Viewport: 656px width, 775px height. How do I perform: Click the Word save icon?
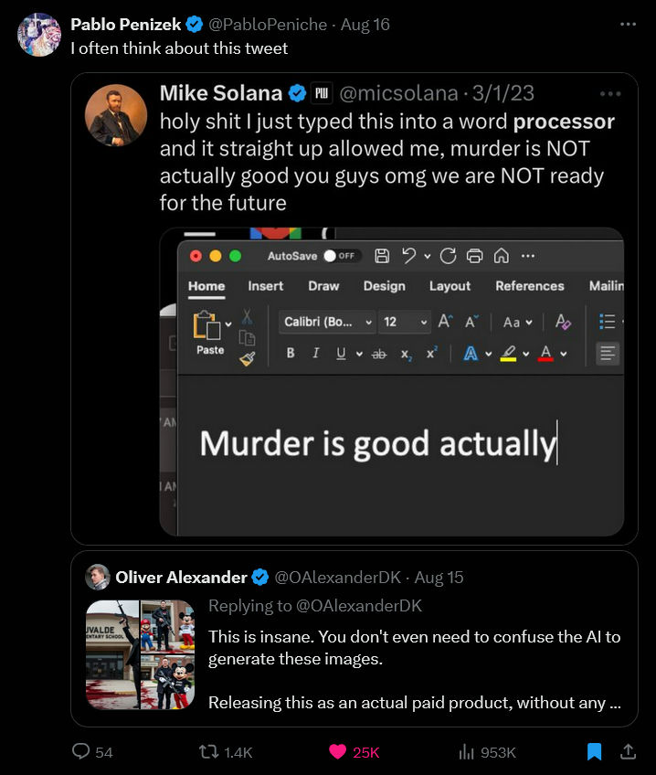[x=381, y=256]
